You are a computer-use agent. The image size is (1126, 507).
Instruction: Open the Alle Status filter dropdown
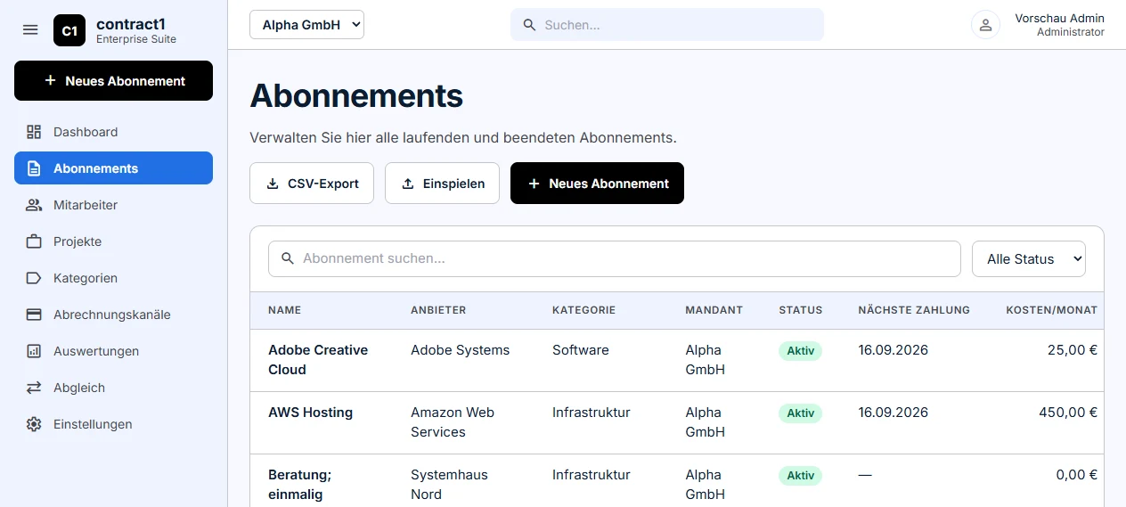tap(1029, 258)
